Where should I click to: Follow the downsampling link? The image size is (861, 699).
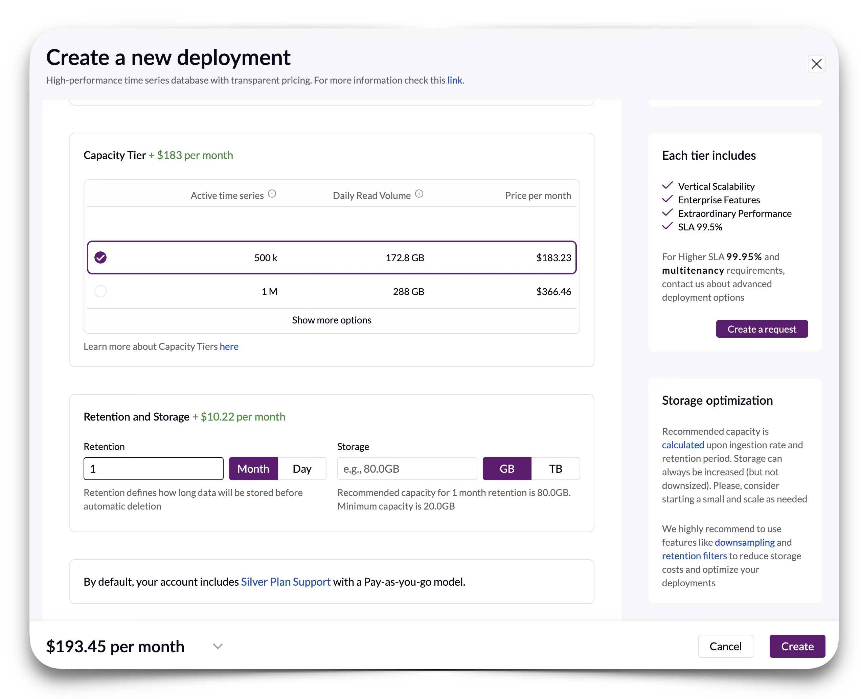click(x=744, y=542)
